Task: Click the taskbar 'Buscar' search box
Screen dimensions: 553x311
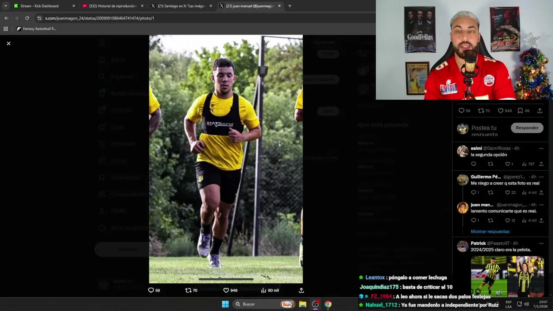Action: point(264,304)
